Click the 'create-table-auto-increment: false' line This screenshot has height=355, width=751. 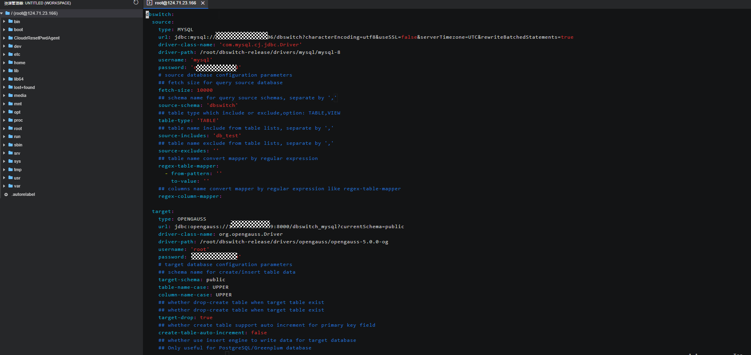pyautogui.click(x=212, y=333)
